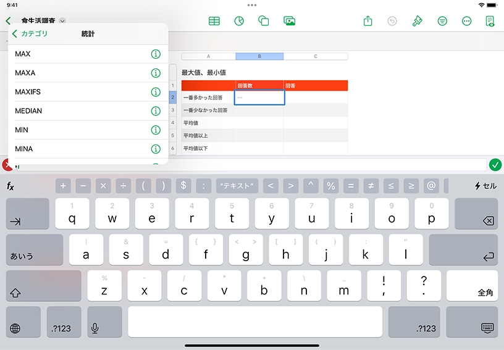
Task: Show info for the MAXIFS function
Action: click(156, 92)
